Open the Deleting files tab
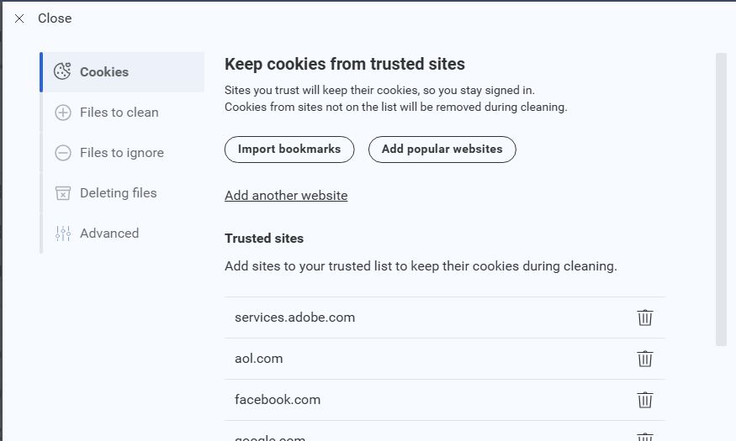736x441 pixels. (x=118, y=193)
